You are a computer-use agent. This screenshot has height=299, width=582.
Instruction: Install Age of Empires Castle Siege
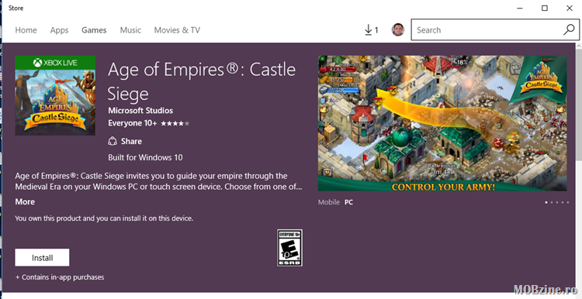click(42, 257)
